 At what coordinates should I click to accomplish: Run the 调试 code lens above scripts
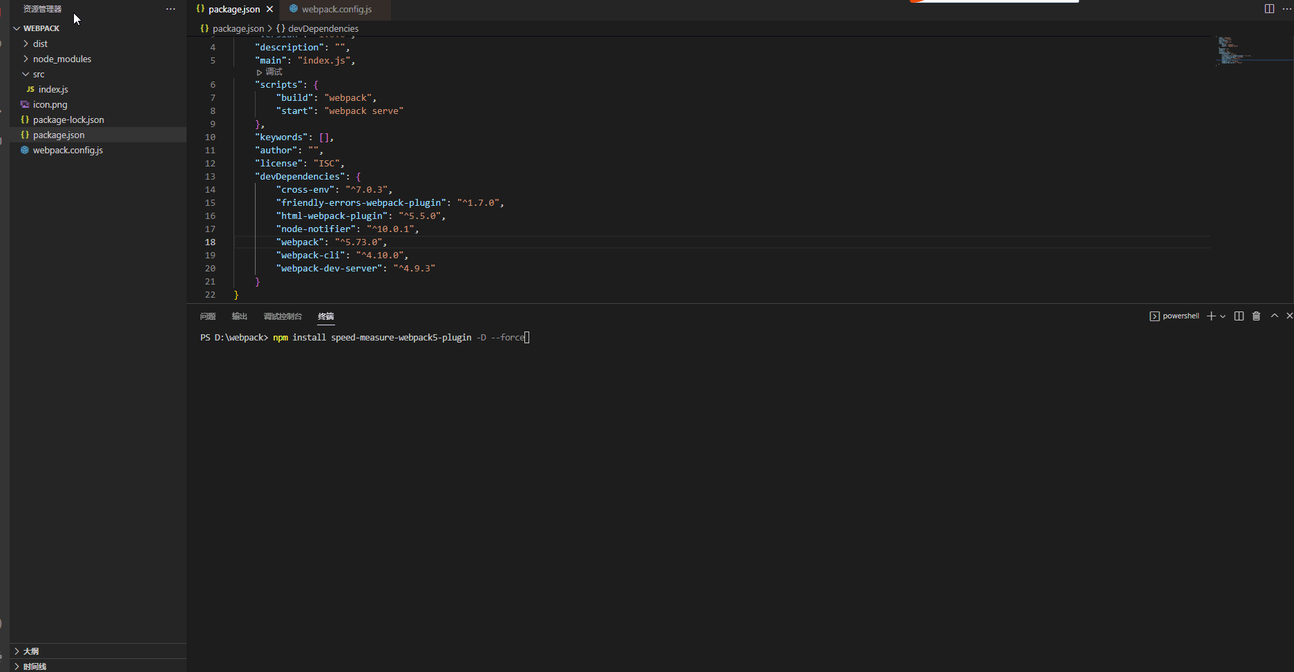[272, 71]
